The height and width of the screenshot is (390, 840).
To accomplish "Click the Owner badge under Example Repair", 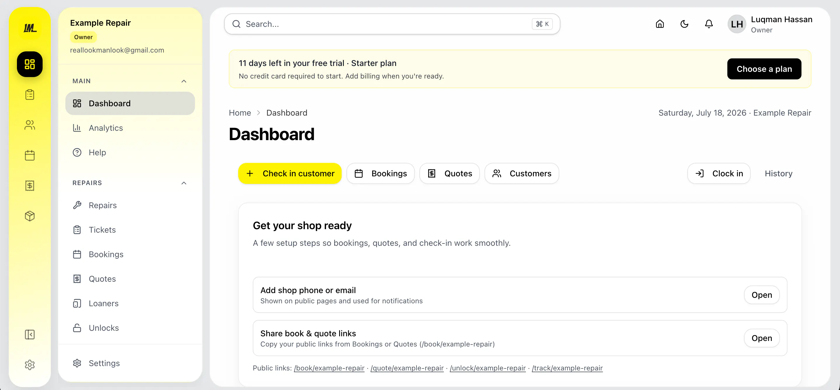I will [x=83, y=37].
